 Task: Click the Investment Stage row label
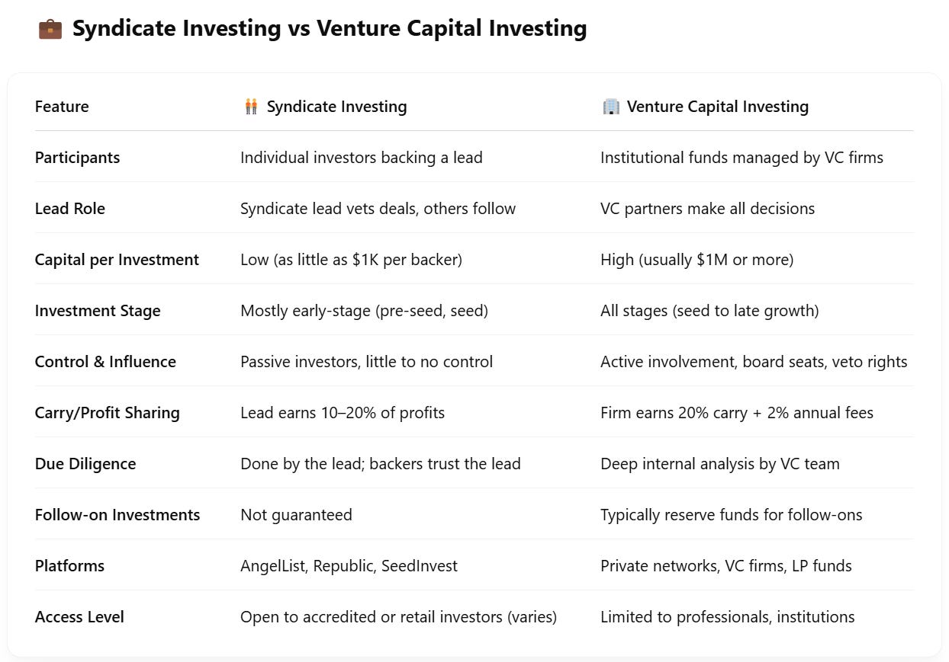pos(98,311)
